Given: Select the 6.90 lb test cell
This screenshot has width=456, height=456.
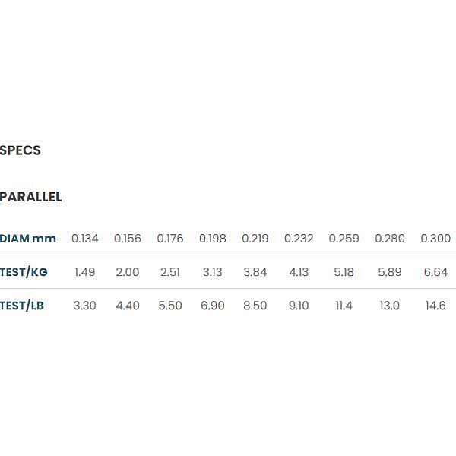Looking at the screenshot, I should [x=213, y=306].
